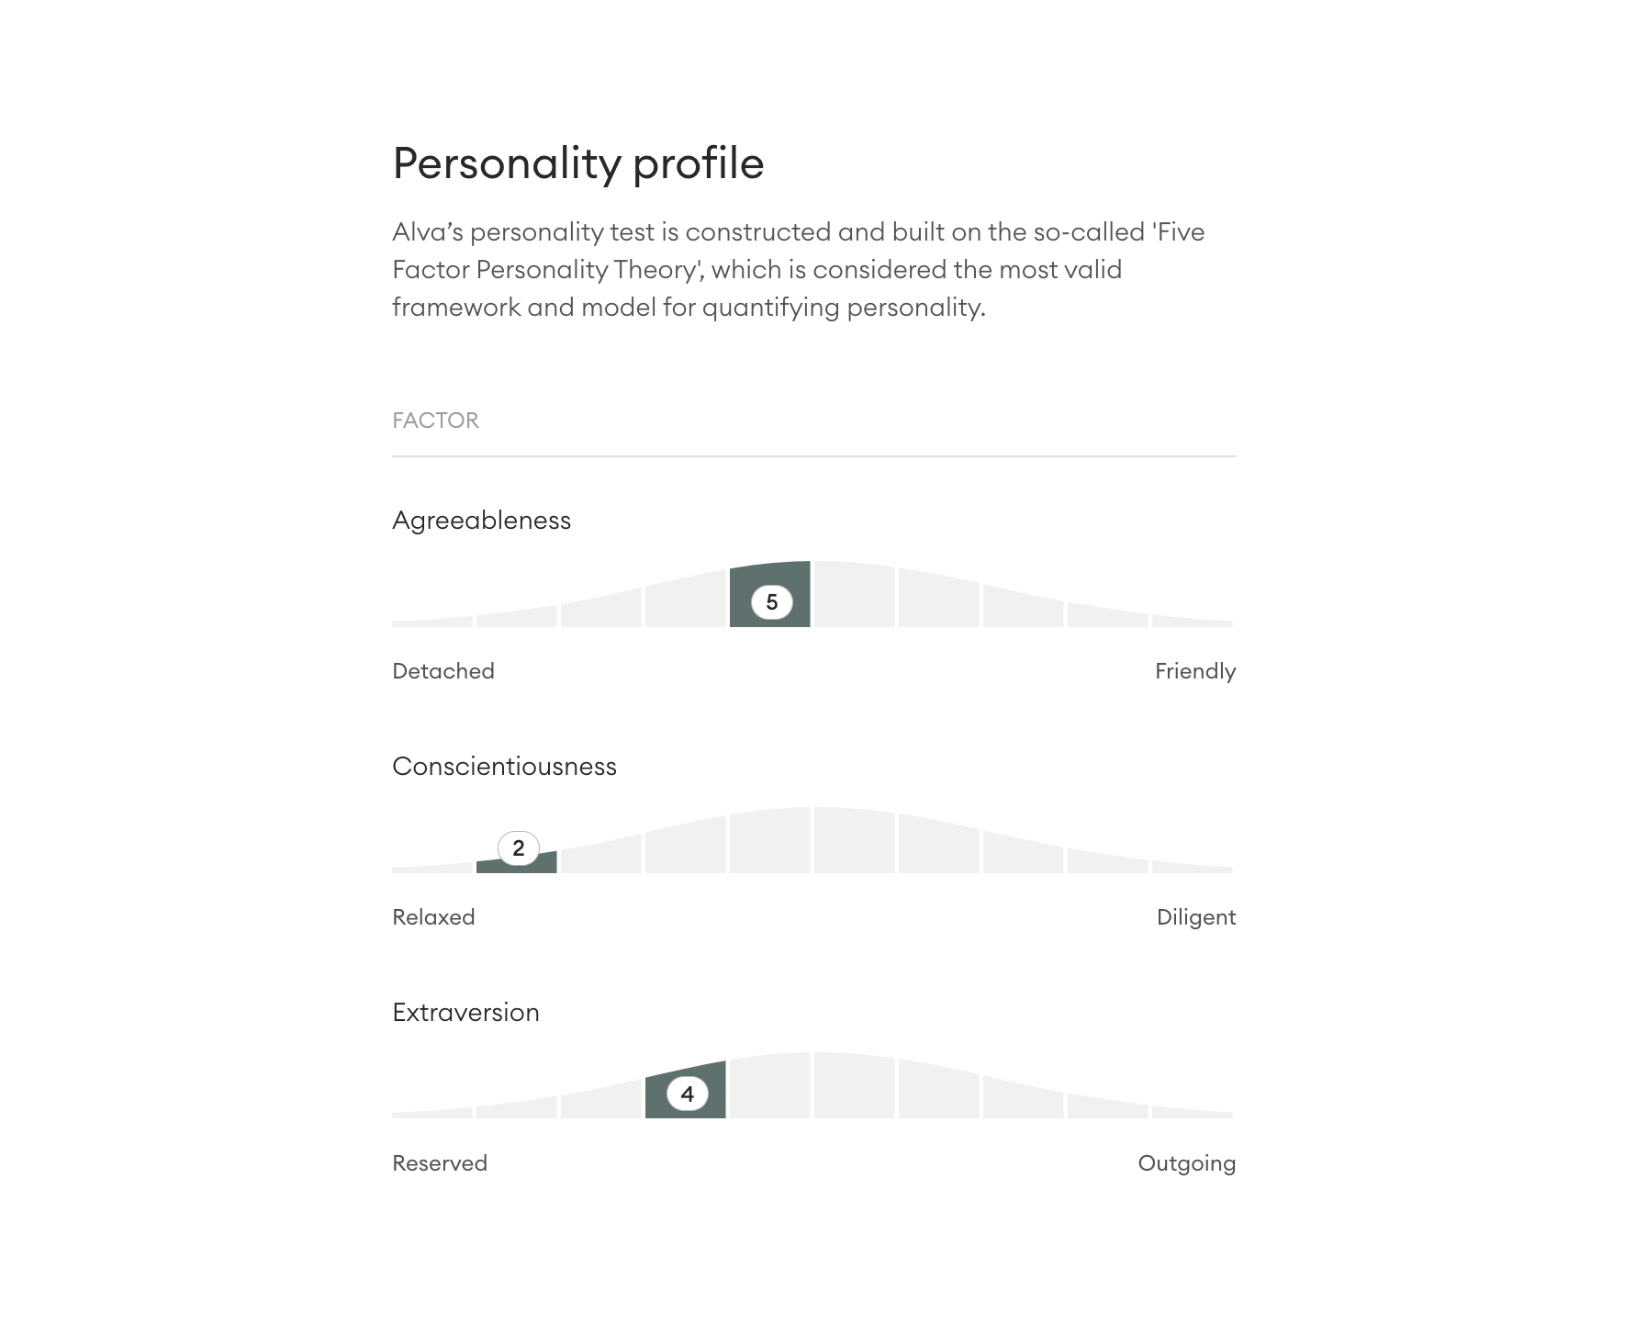Click the Extraversion factor title
This screenshot has width=1647, height=1324.
click(x=465, y=1013)
